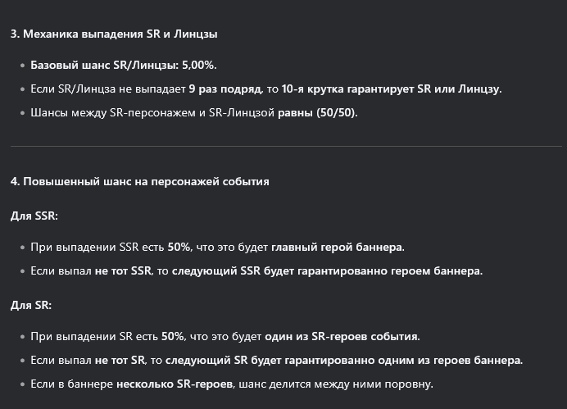Click the horizontal divider between sections
The height and width of the screenshot is (409, 567).
(283, 147)
